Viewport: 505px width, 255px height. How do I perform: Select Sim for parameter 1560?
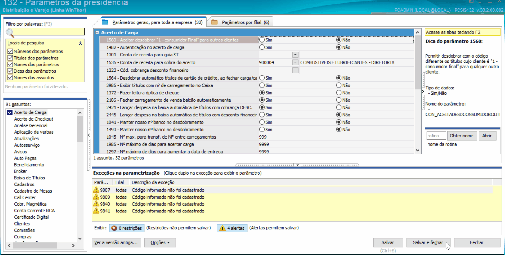[x=262, y=40]
